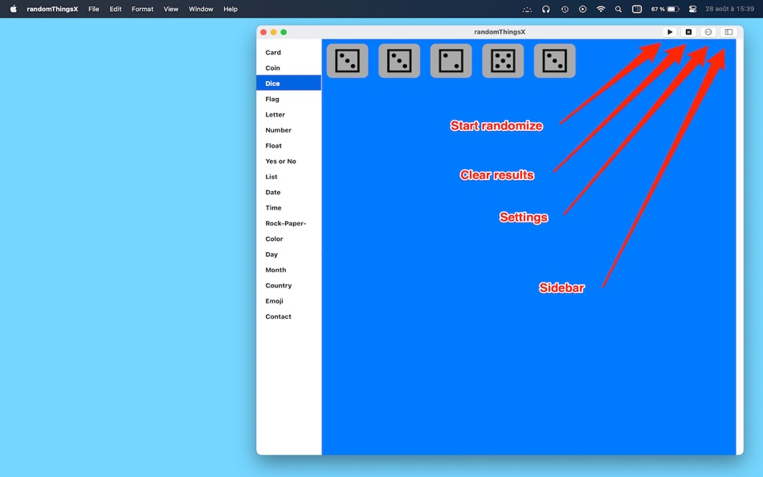The width and height of the screenshot is (763, 477).
Task: Choose Month in the sidebar
Action: tap(288, 270)
